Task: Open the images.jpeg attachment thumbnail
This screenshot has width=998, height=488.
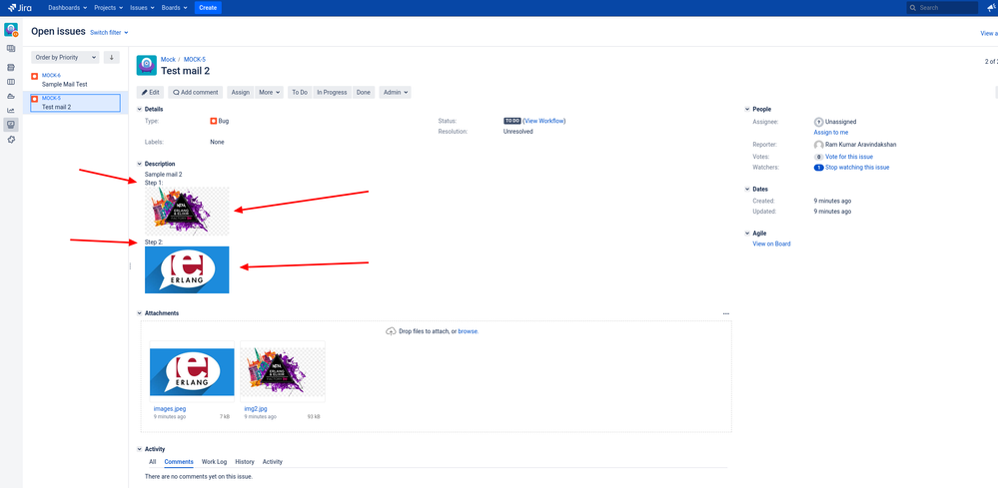Action: point(192,371)
